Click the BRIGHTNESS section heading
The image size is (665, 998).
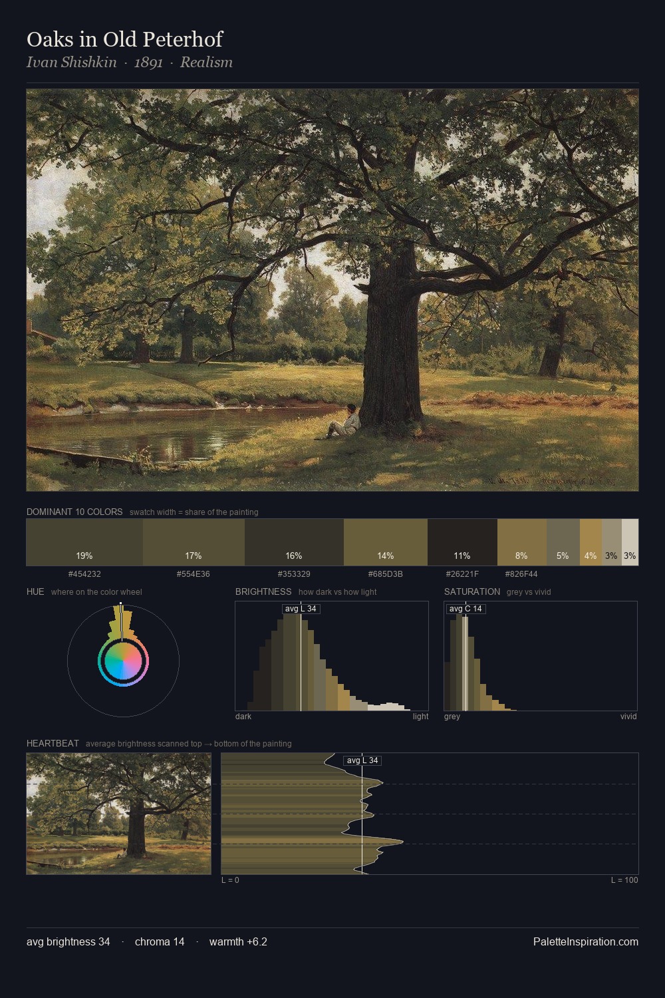263,591
